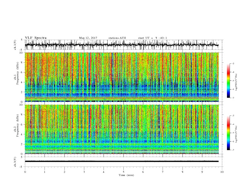Click the "6" tick on the time axis
Viewport: 250px width, 193px height.
(x=143, y=172)
